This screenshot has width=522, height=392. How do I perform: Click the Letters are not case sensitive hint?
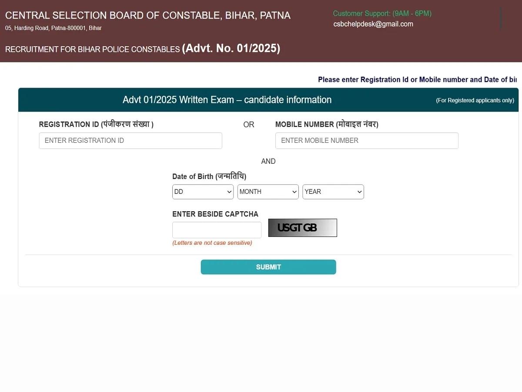point(212,243)
